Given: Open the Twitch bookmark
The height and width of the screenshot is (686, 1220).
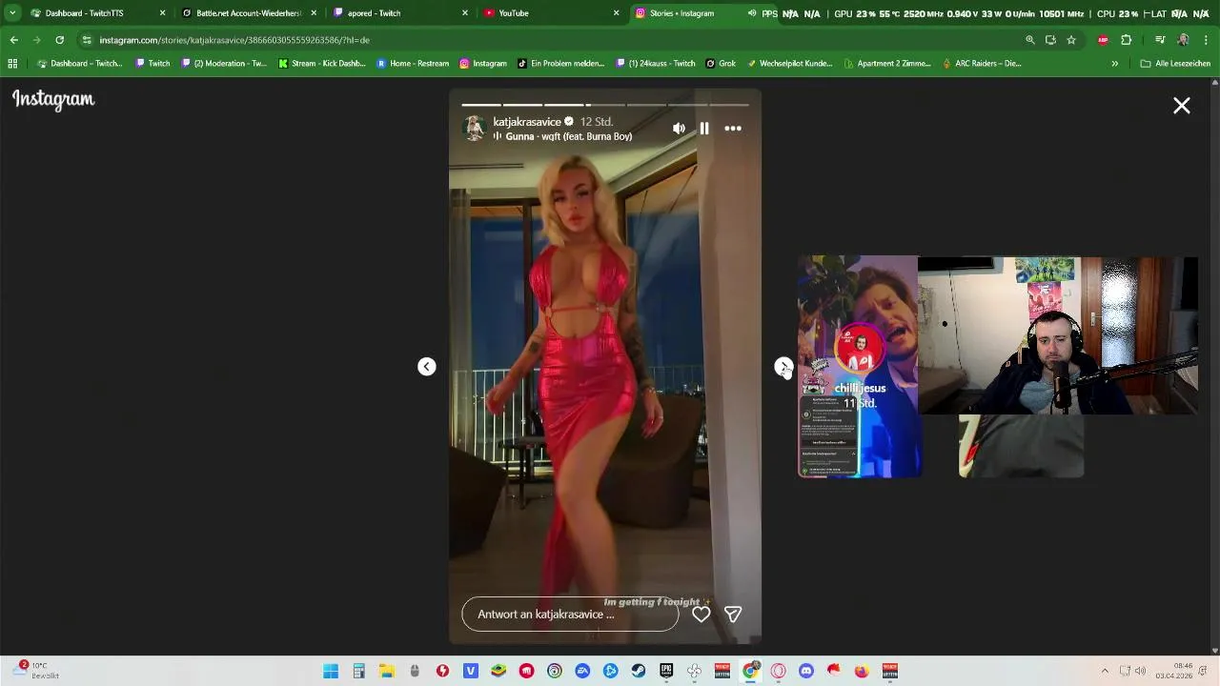Looking at the screenshot, I should pos(152,64).
